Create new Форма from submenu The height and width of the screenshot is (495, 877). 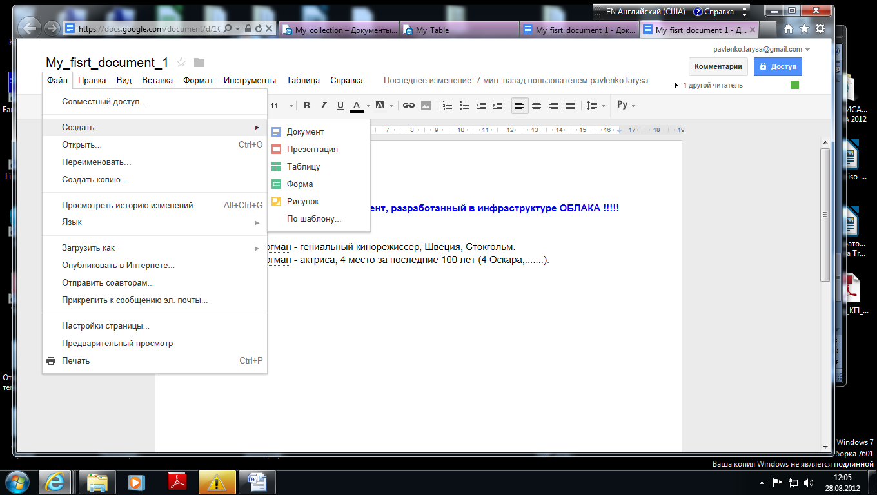[x=319, y=184]
